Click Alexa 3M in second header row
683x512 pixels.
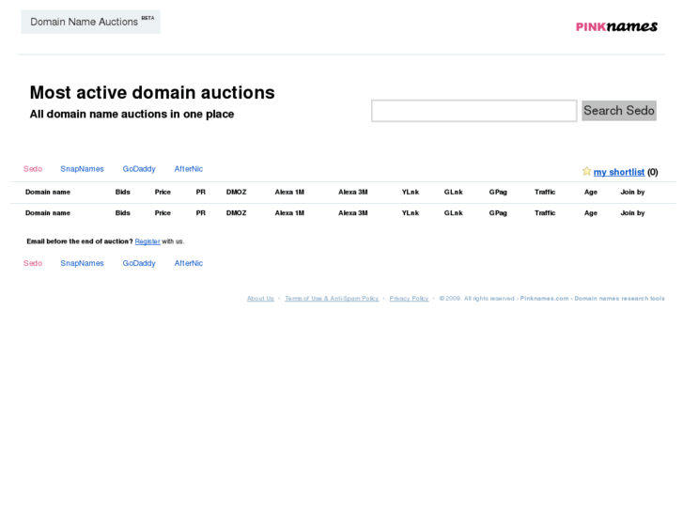click(x=353, y=213)
